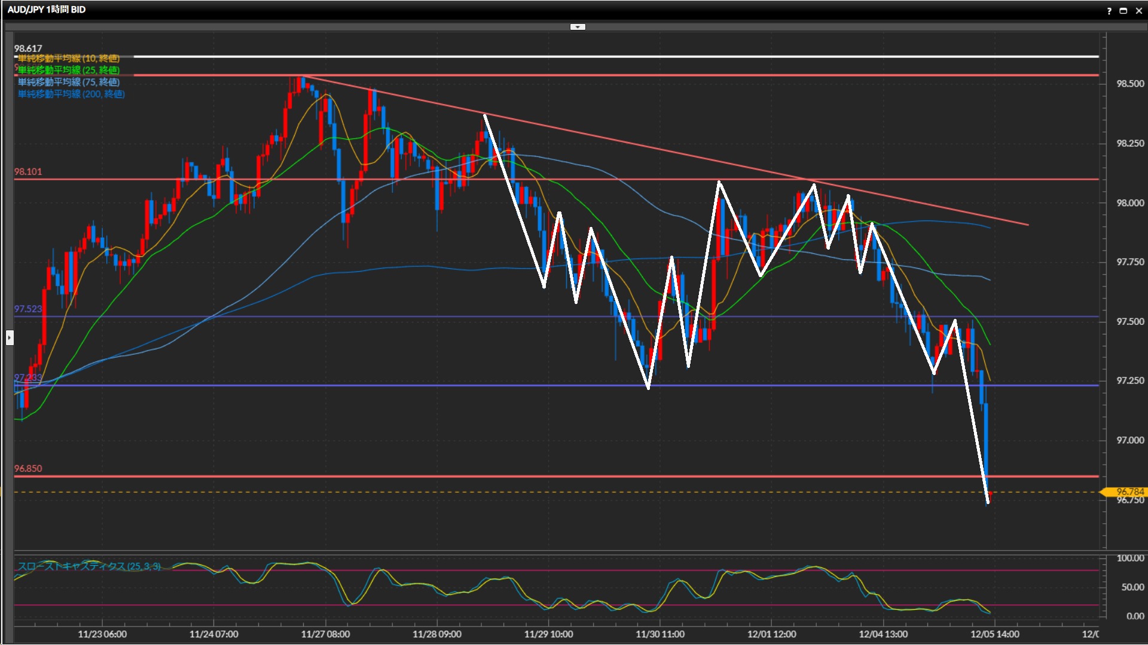This screenshot has width=1148, height=645.
Task: Select the SMA (10, 終値) indicator label
Action: 69,59
